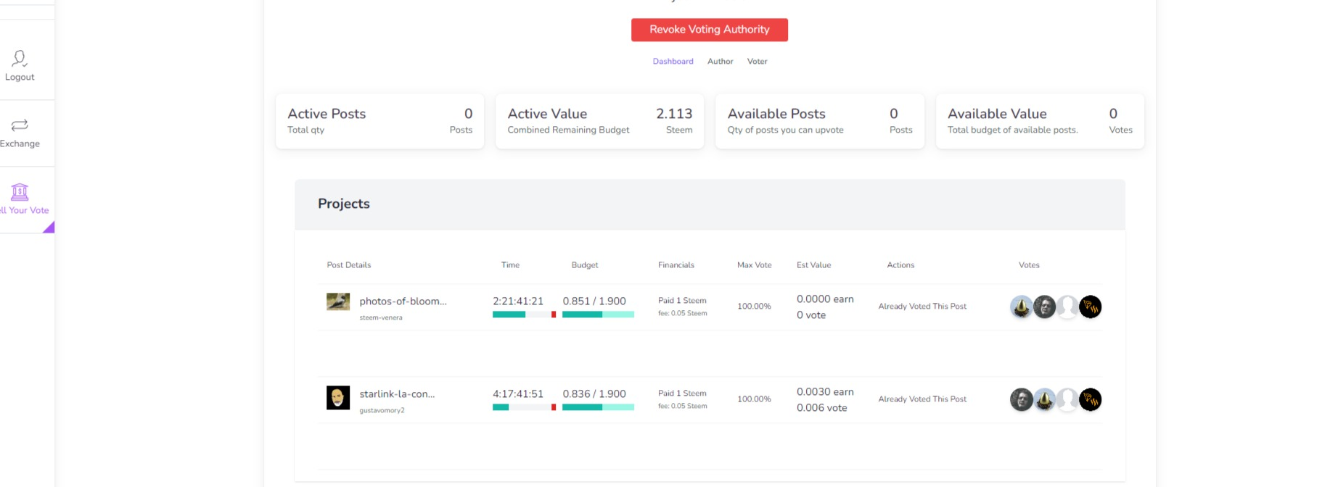1338x487 pixels.
Task: Click the blank white avatar in the photos-of-bloom row
Action: 1067,307
